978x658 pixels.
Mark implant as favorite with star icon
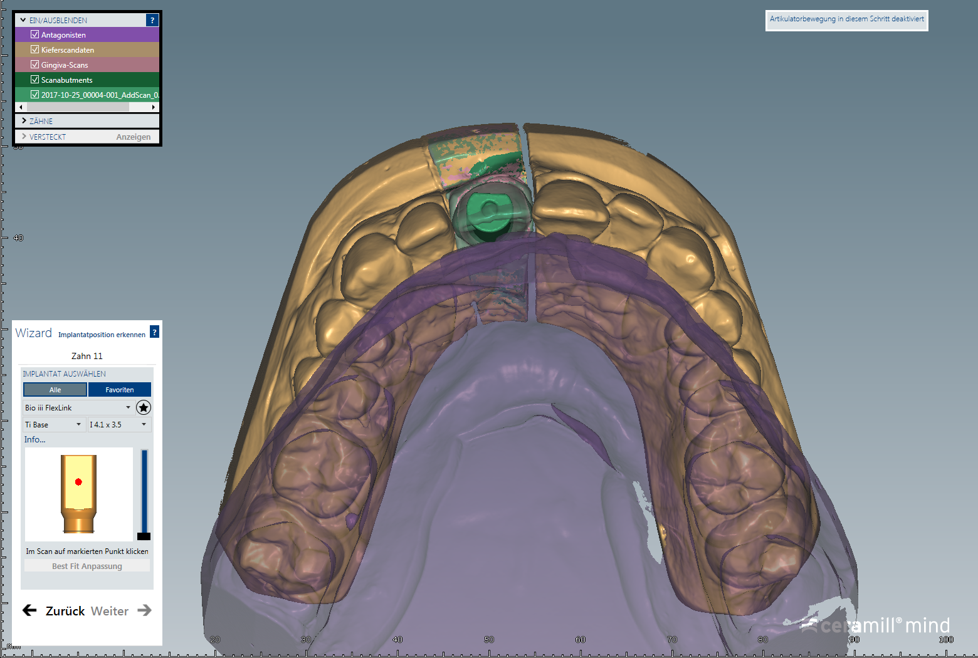click(144, 408)
